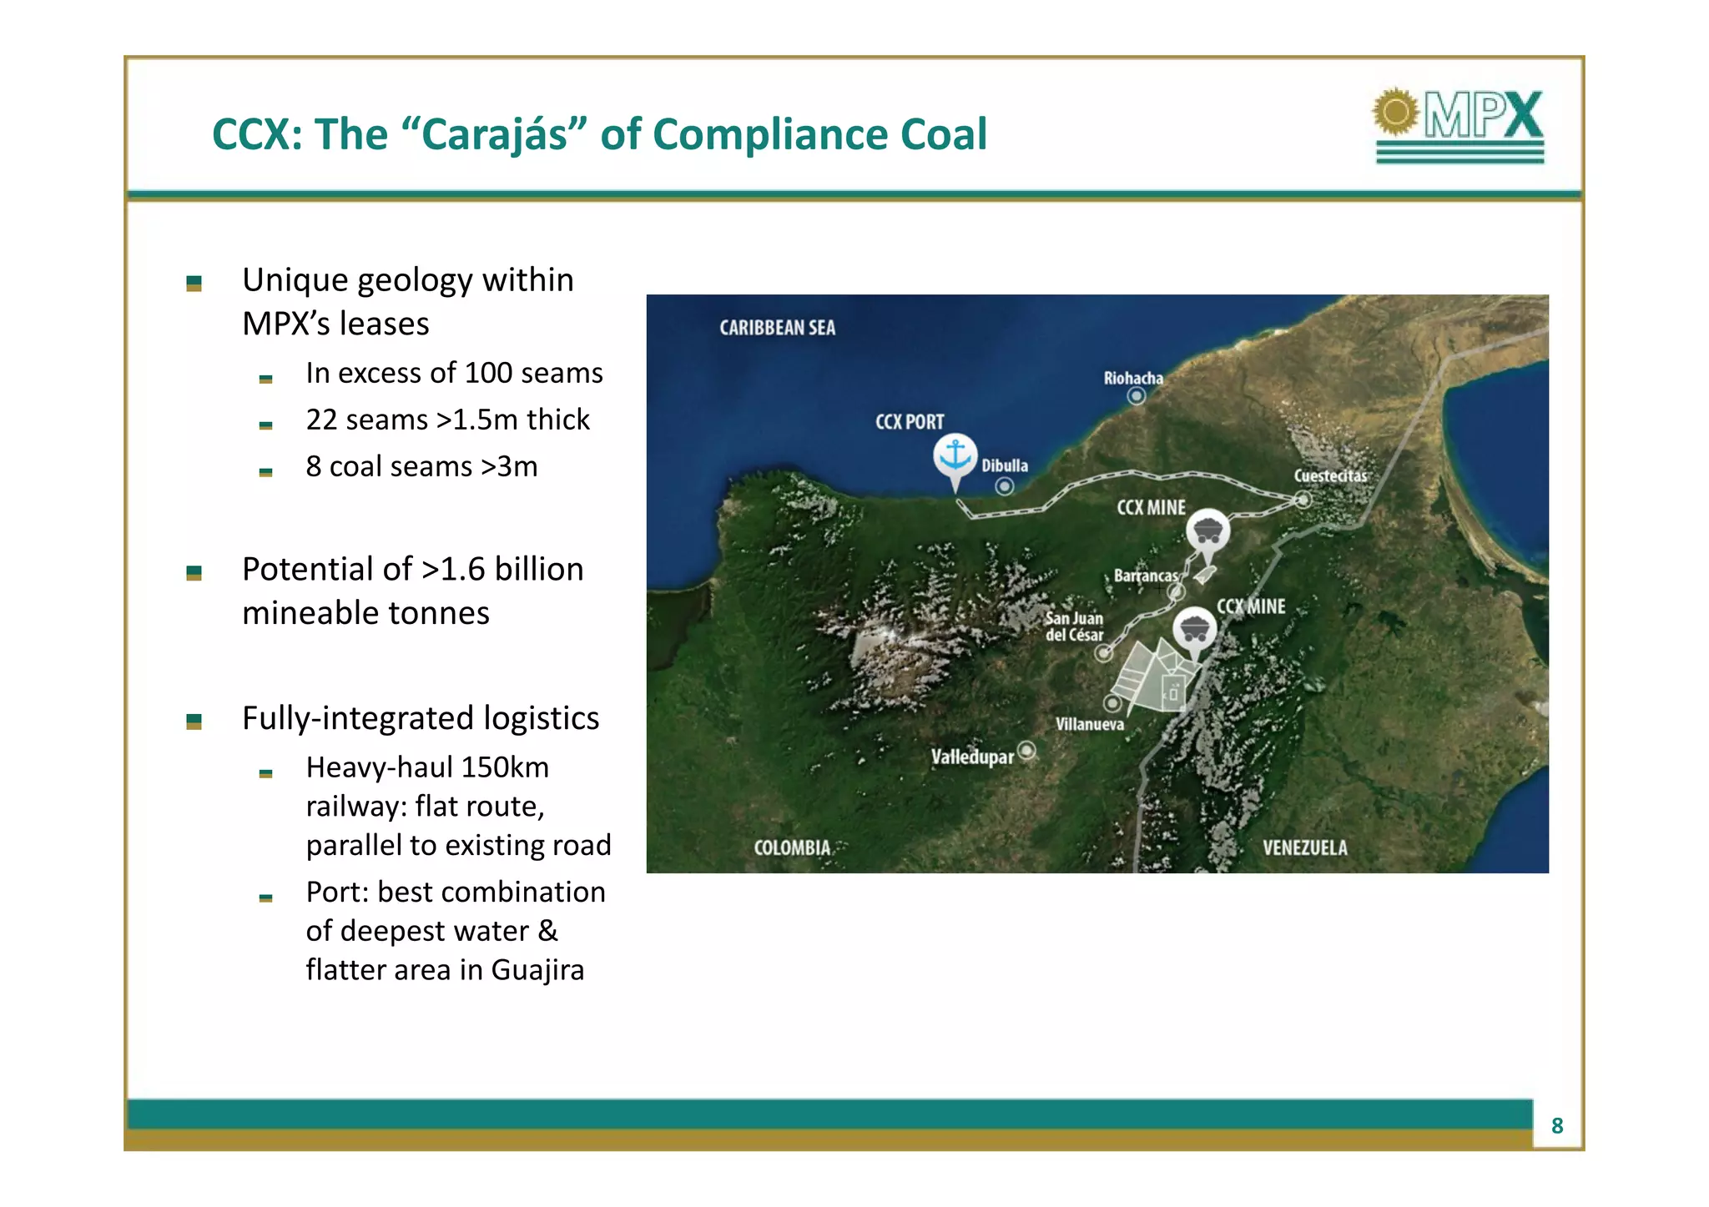Click the San Juan del César marker
Screen dimensions: 1709x1207
click(x=1103, y=653)
